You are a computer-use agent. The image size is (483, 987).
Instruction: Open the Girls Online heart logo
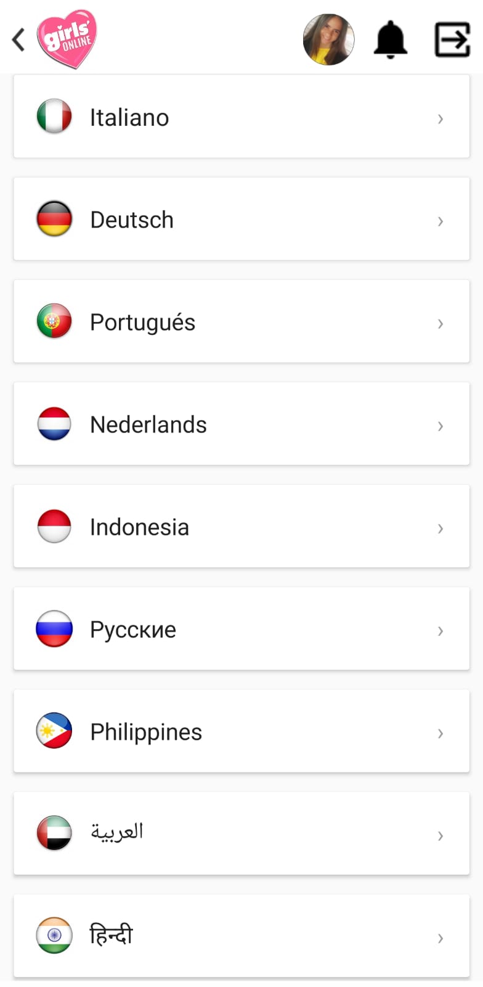pyautogui.click(x=67, y=39)
